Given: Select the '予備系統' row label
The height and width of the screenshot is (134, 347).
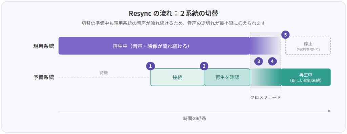Looking at the screenshot, I should tap(44, 77).
